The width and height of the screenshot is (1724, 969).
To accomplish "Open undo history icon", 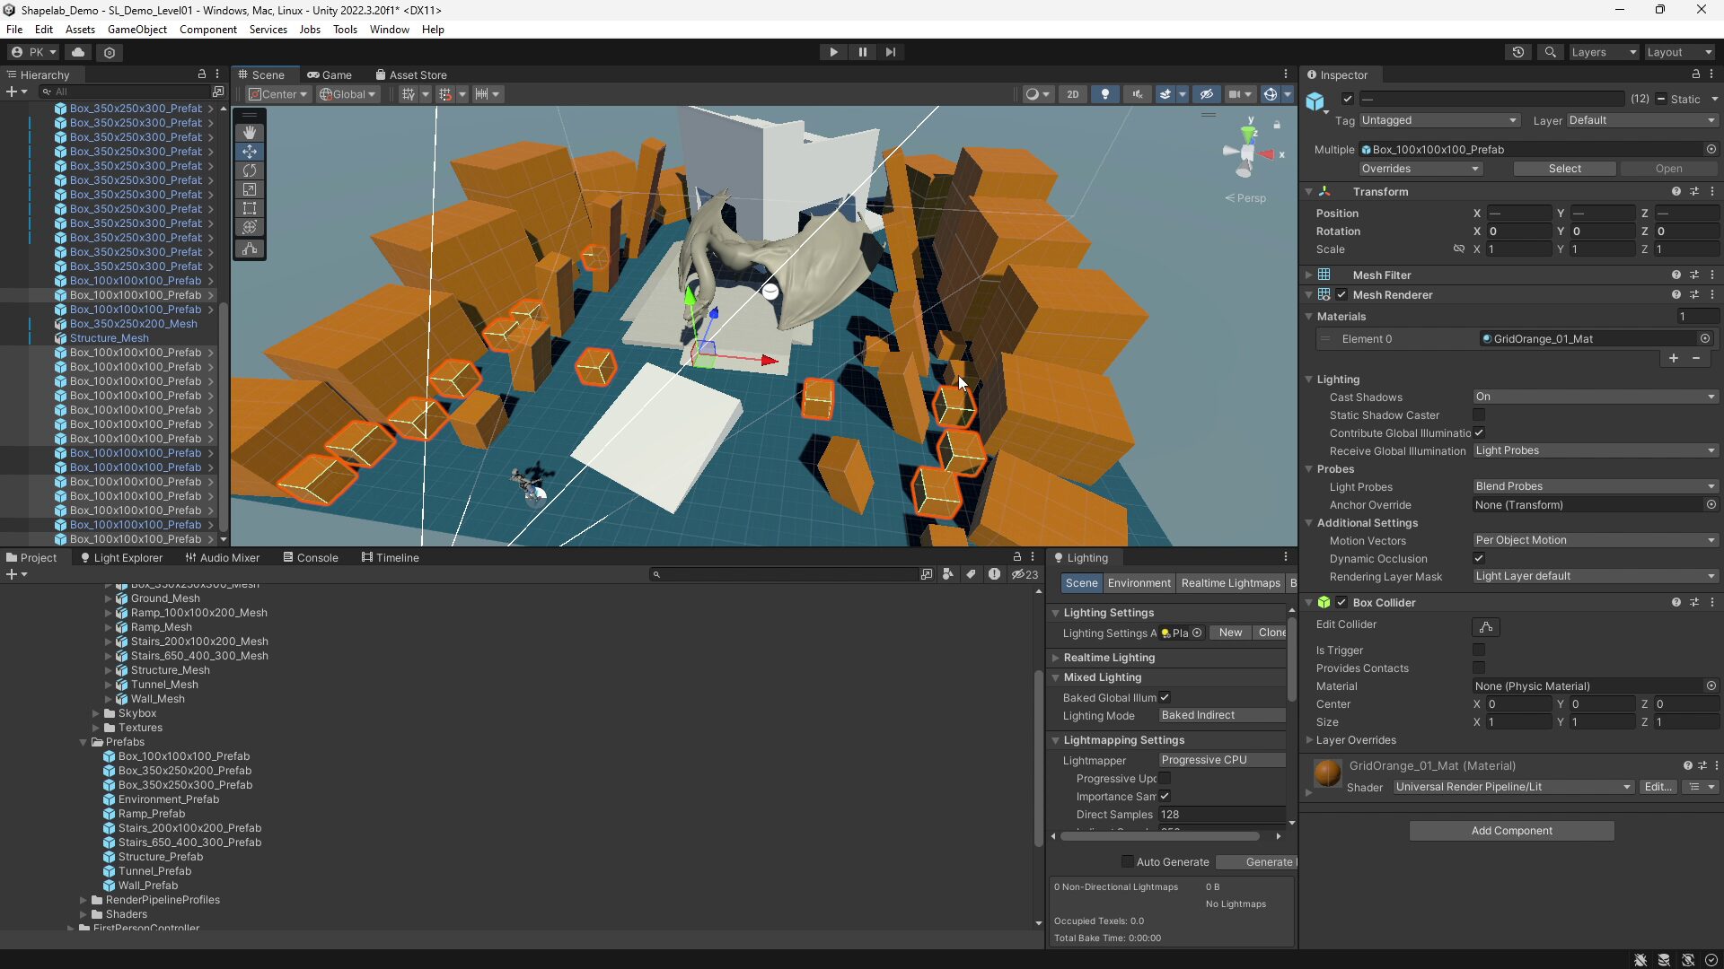I will pos(1518,52).
